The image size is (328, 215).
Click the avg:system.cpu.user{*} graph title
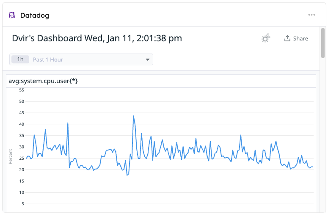click(43, 81)
